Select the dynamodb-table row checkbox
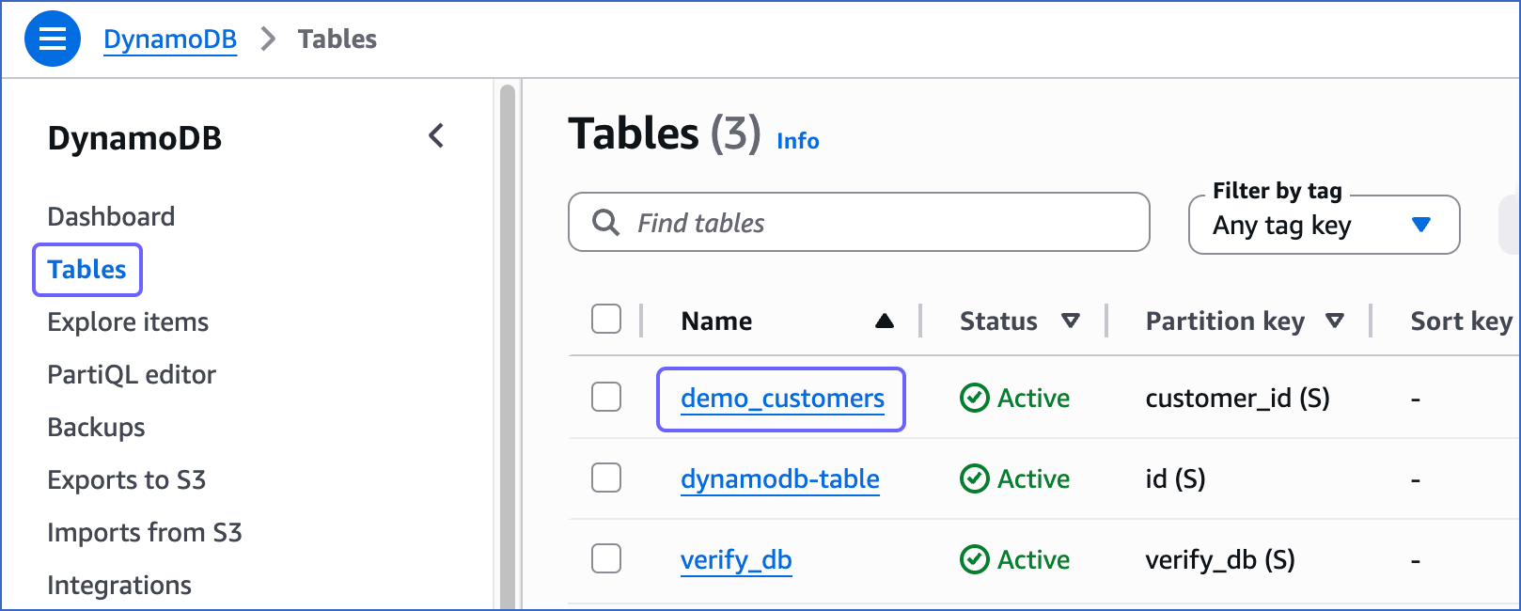 pyautogui.click(x=606, y=478)
